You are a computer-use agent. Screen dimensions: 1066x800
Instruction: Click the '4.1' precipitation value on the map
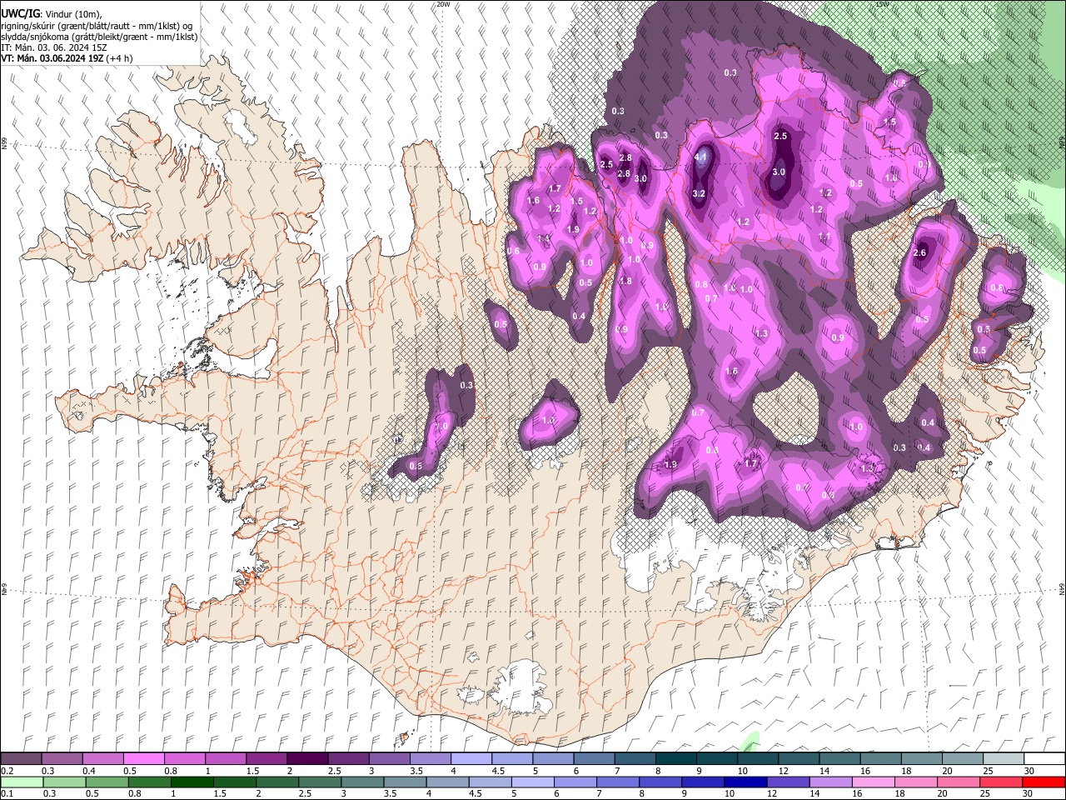(701, 157)
